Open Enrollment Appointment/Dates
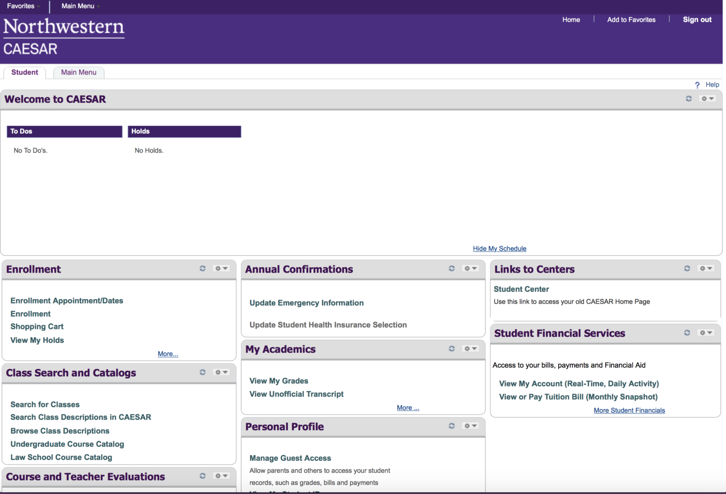Screen dimensions: 726x494 point(67,301)
